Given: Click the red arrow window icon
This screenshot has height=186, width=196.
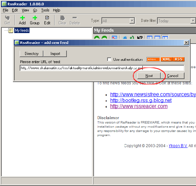Looking at the screenshot, I should coord(114,37).
